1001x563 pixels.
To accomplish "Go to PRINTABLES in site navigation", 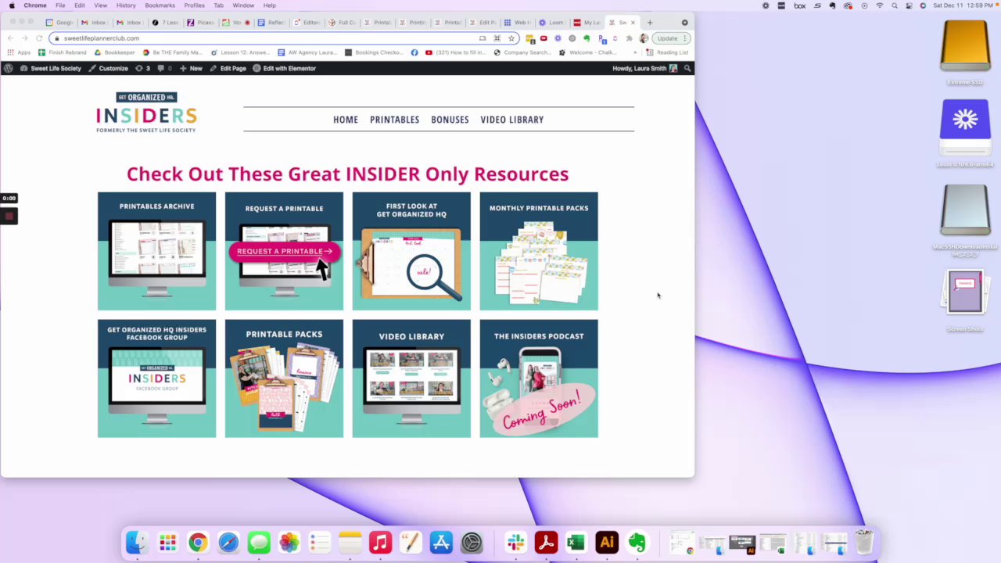I will [394, 120].
